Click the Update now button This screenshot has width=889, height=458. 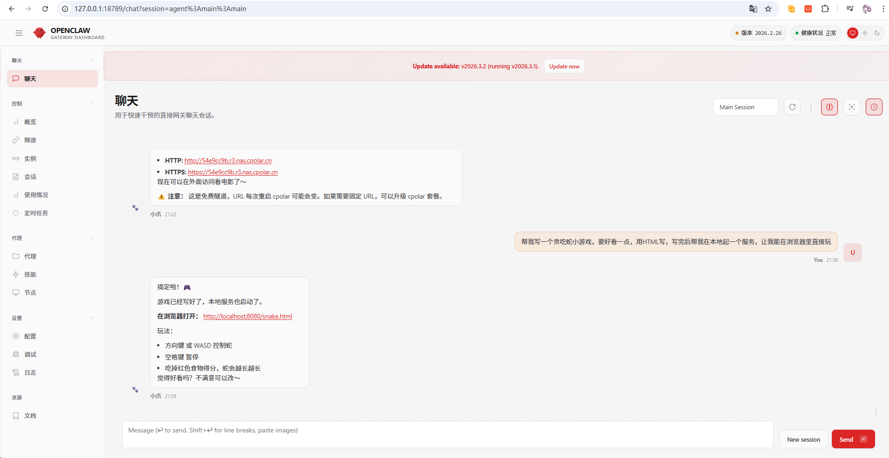[x=564, y=66]
